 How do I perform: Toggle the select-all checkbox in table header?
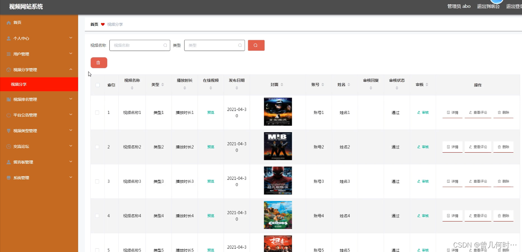pyautogui.click(x=97, y=85)
